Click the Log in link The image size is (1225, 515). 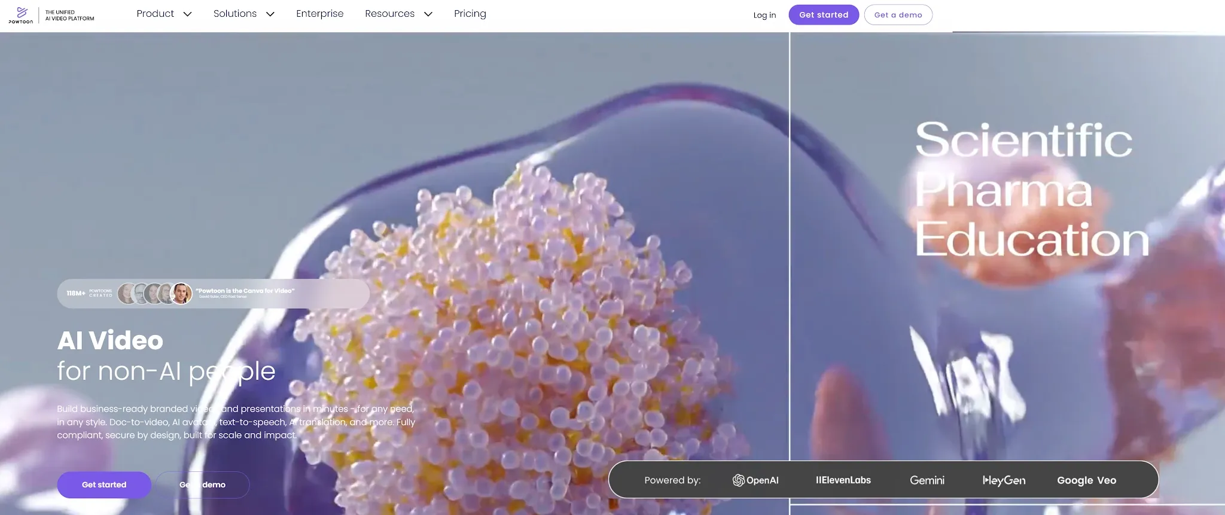coord(764,15)
